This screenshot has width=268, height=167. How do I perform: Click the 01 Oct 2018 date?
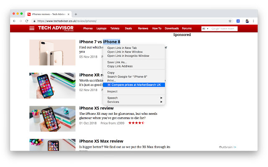coord(88,123)
